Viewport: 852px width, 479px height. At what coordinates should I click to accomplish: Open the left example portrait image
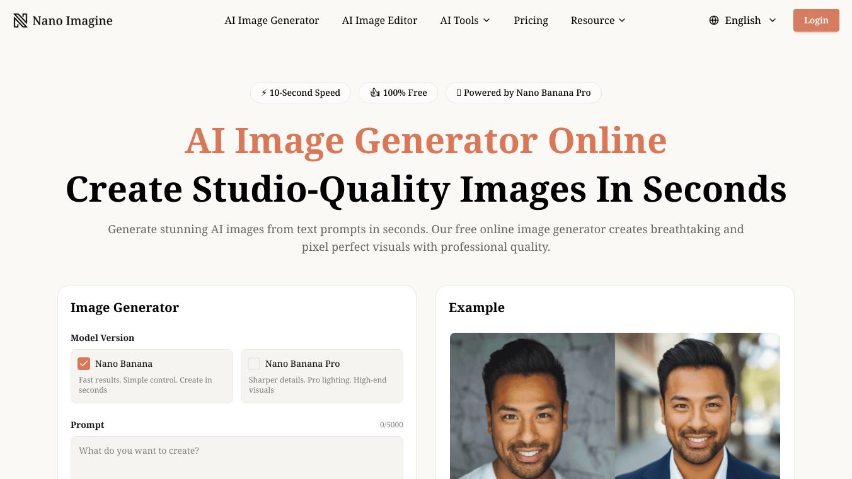532,406
